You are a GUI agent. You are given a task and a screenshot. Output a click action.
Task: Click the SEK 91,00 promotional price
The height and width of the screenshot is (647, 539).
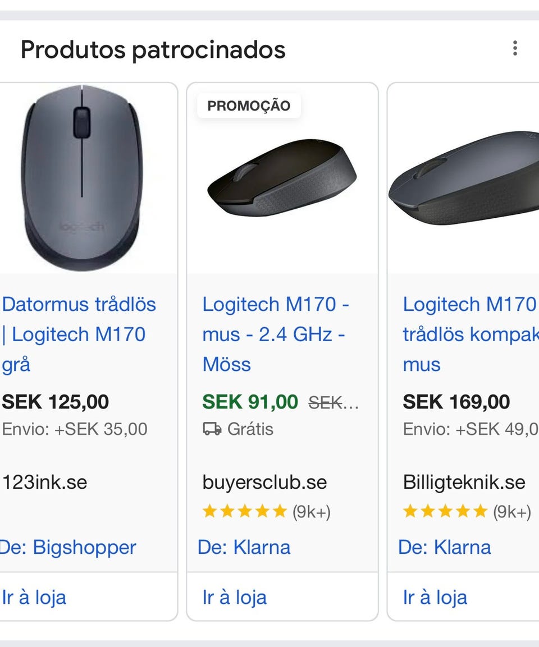[x=250, y=402]
